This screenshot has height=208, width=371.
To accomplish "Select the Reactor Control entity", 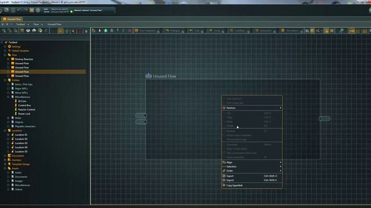I will pyautogui.click(x=27, y=110).
